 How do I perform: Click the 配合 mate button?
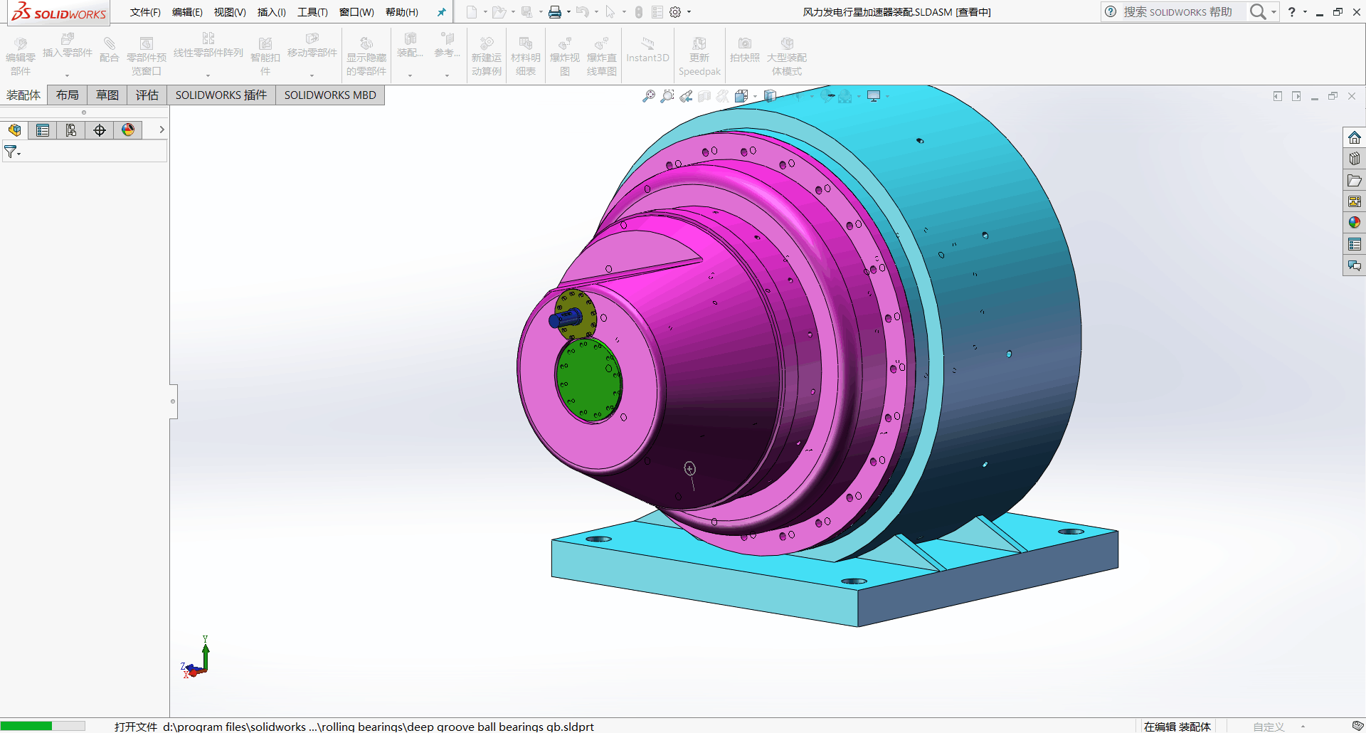[109, 51]
